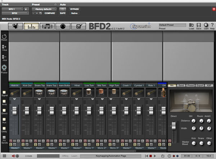Toggle the Aux view checkbox
The width and height of the screenshot is (216, 159).
[x=4, y=119]
